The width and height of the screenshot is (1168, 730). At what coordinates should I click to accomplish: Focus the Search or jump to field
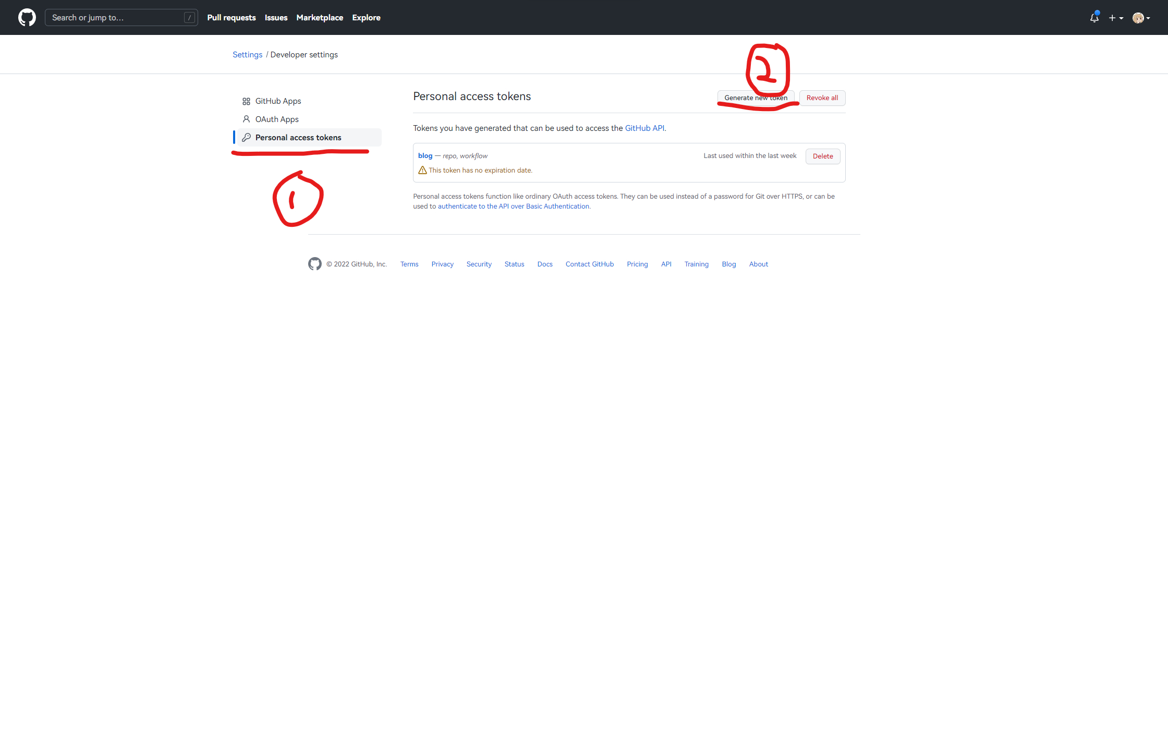coord(121,17)
